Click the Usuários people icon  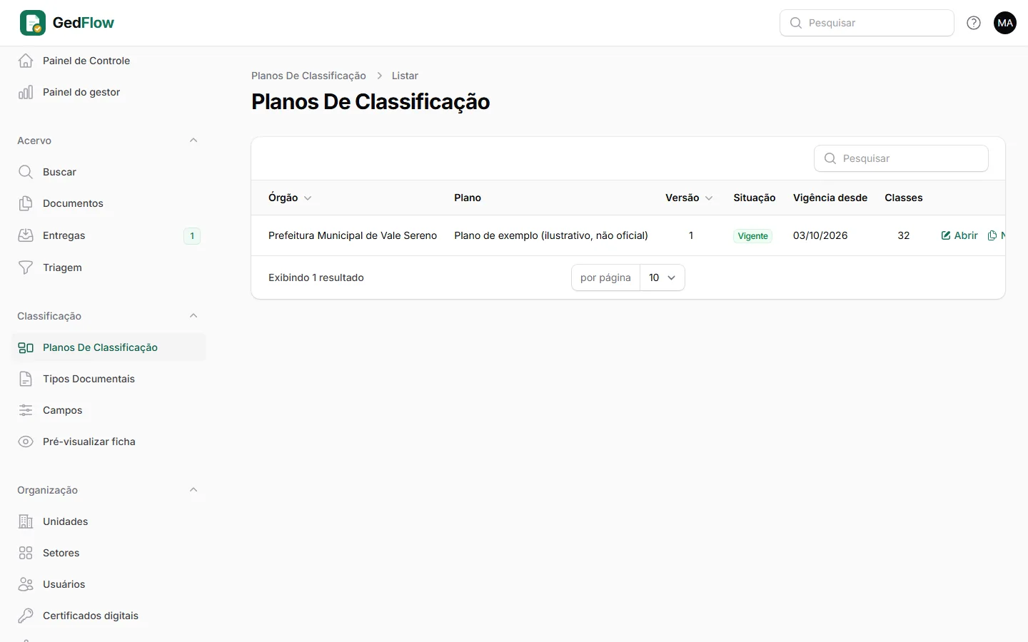(26, 584)
